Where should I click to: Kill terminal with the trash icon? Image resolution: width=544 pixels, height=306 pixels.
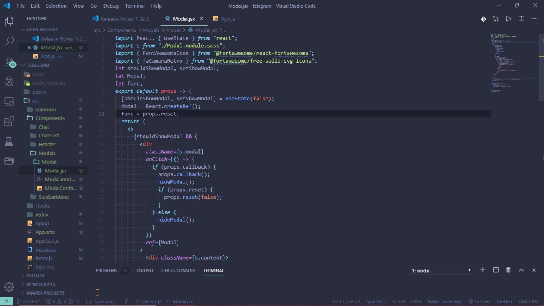(508, 270)
